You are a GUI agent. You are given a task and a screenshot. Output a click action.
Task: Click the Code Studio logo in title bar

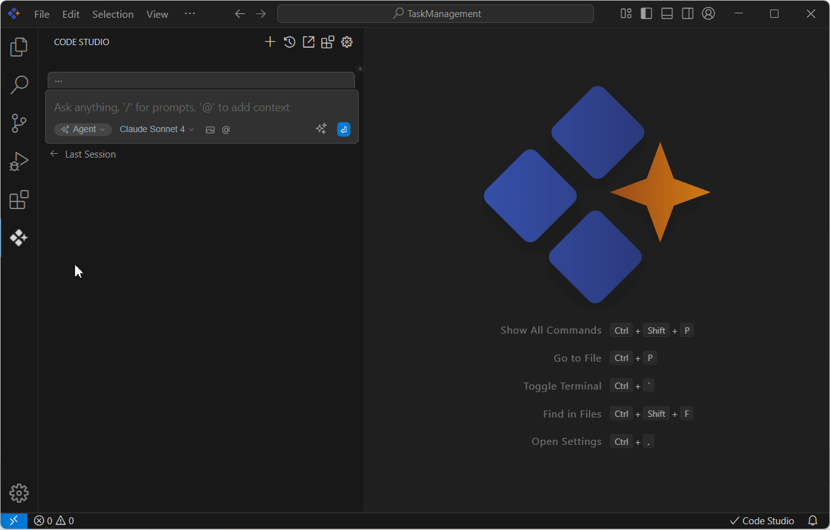click(x=13, y=13)
